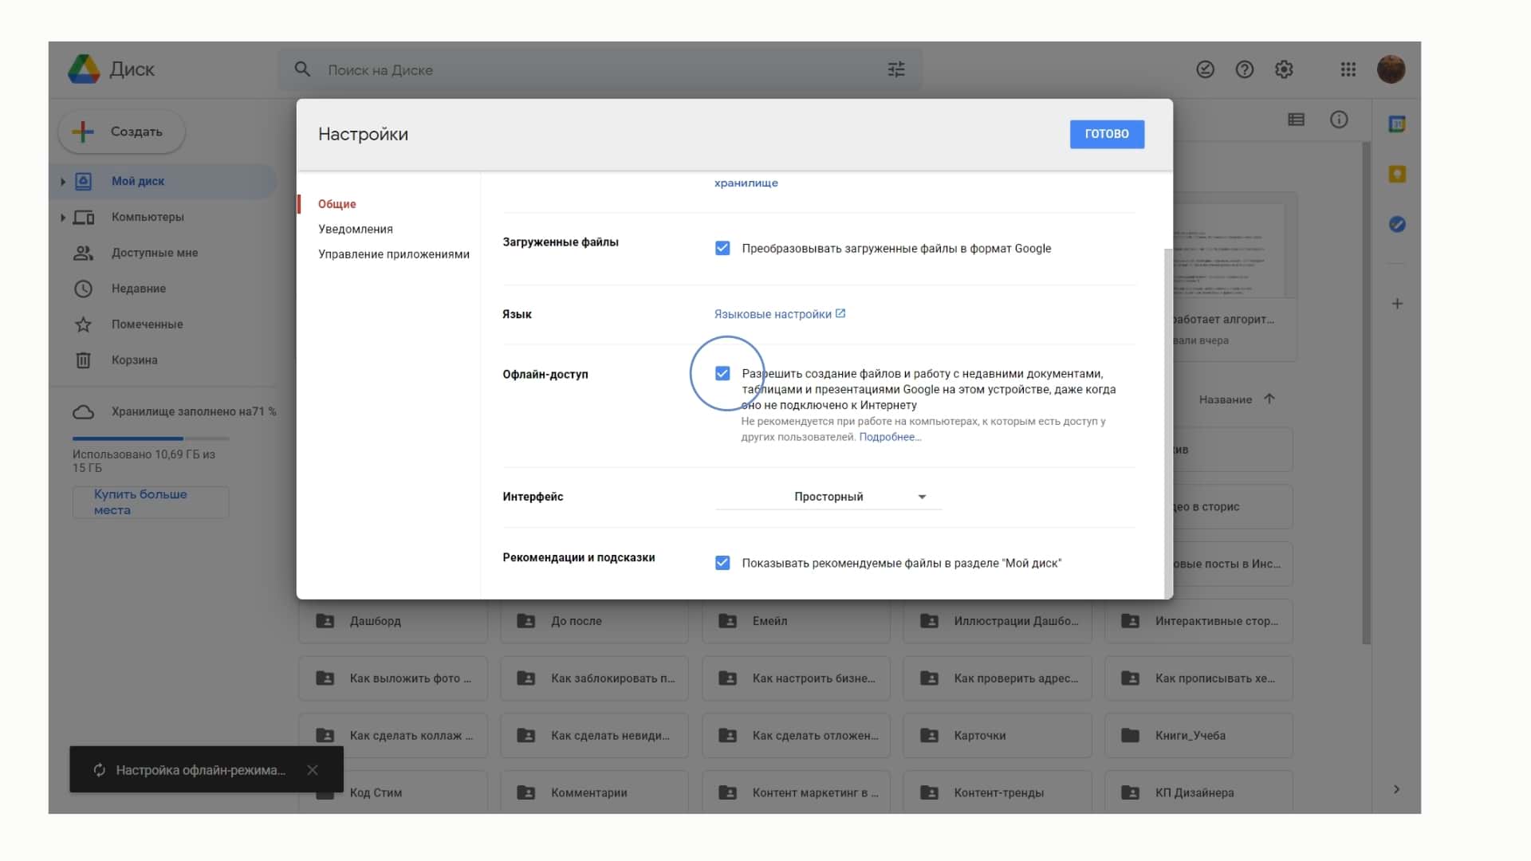Dismiss the offline setup notification
Screen dimensions: 1531x861
coord(313,770)
